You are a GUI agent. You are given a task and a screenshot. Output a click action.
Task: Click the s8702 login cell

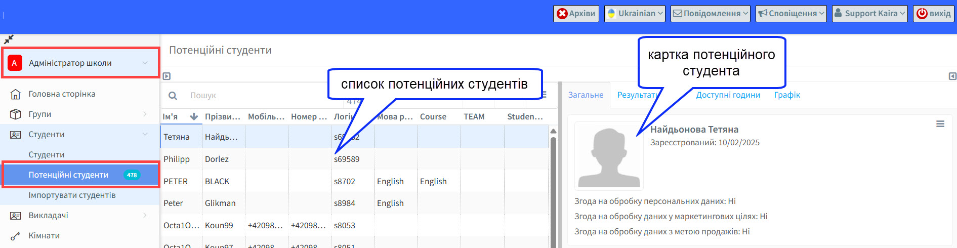coord(345,181)
